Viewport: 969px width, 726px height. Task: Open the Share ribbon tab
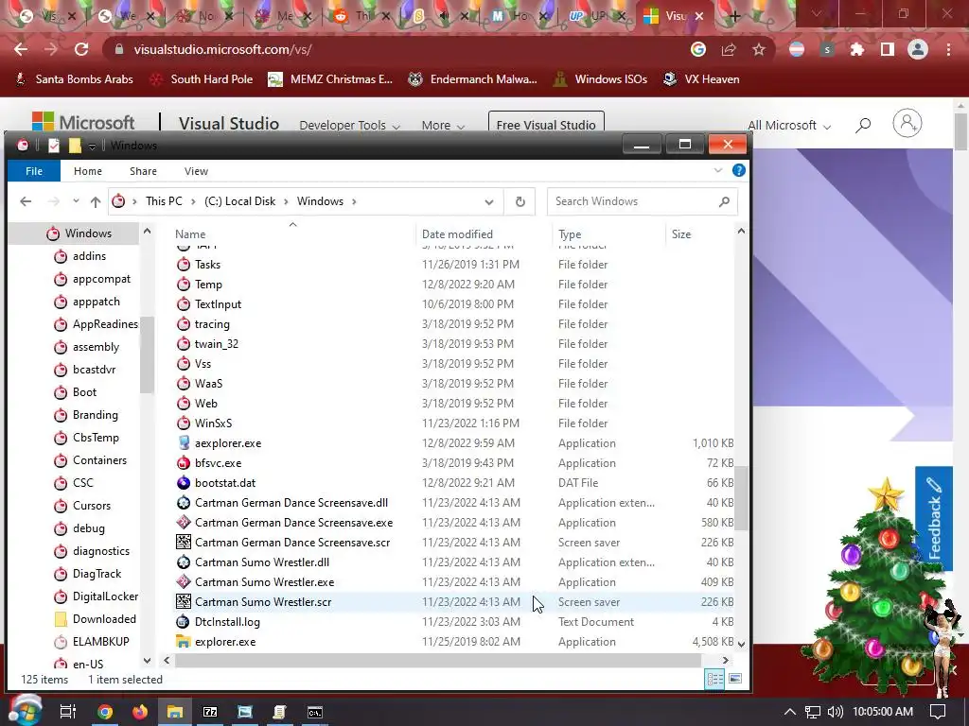coord(143,171)
